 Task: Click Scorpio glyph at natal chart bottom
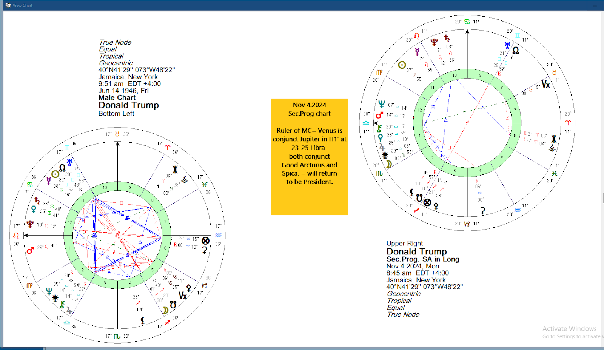coord(117,336)
